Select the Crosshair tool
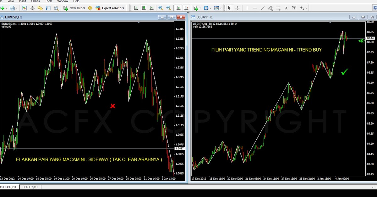Screen dimensions: 377x197 coord(237,8)
